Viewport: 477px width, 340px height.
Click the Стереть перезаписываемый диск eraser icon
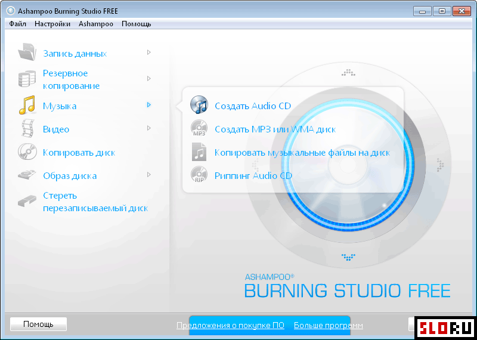(27, 201)
